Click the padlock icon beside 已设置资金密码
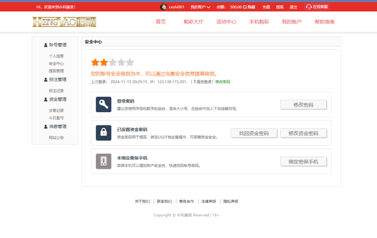Image resolution: width=377 pixels, height=238 pixels. [103, 132]
